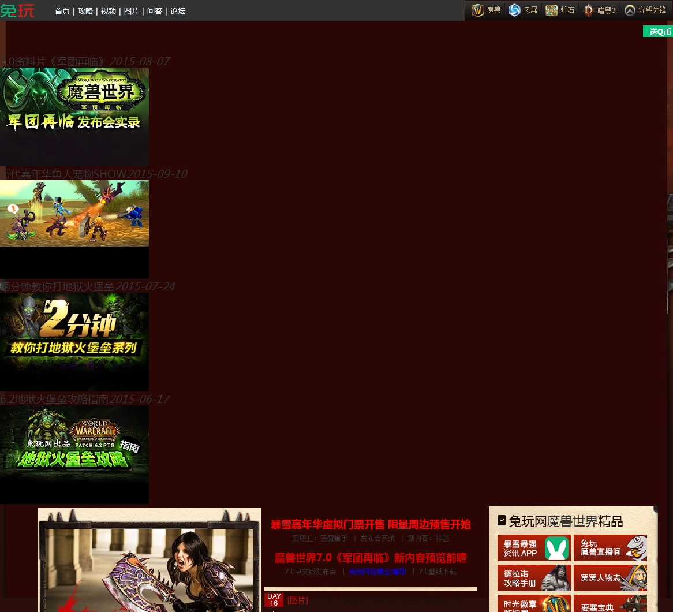The image size is (673, 612).
Task: Open the 问答 nav item
Action: click(155, 11)
